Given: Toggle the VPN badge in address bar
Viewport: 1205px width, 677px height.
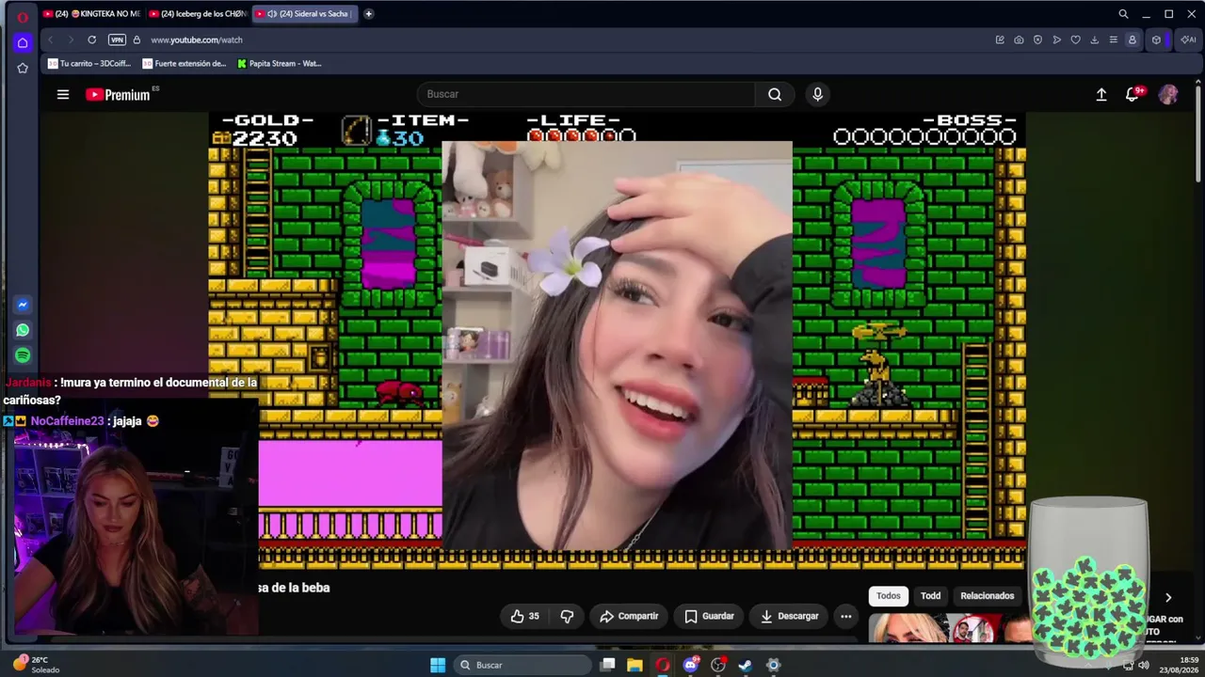Looking at the screenshot, I should click(117, 39).
